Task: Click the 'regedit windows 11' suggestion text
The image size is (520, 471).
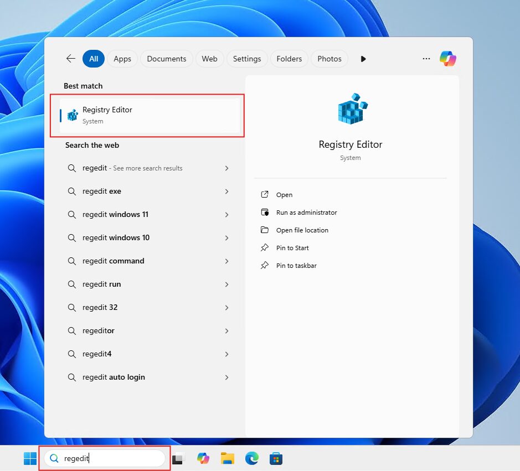Action: [x=115, y=214]
